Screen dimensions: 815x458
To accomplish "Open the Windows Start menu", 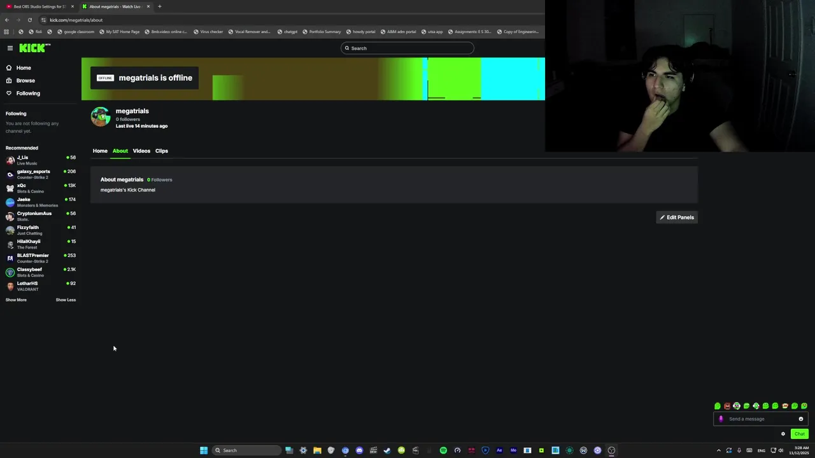I will 204,450.
